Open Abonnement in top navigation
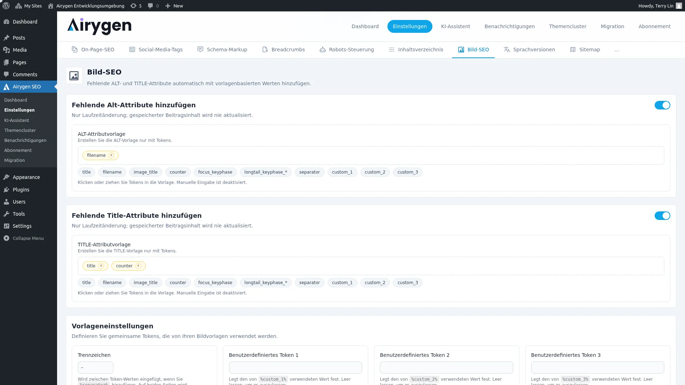Viewport: 685px width, 385px height. click(x=654, y=26)
